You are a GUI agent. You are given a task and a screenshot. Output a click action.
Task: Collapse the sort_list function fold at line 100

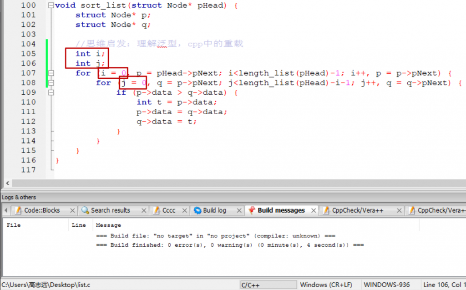51,5
